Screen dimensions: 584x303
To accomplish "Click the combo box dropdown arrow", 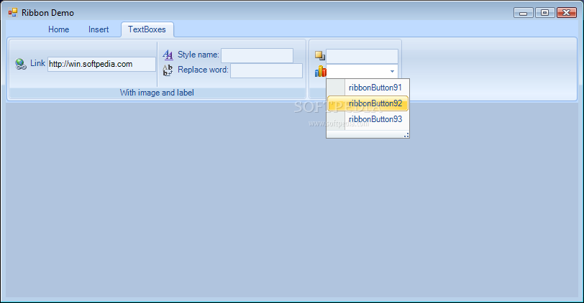I will pos(392,71).
